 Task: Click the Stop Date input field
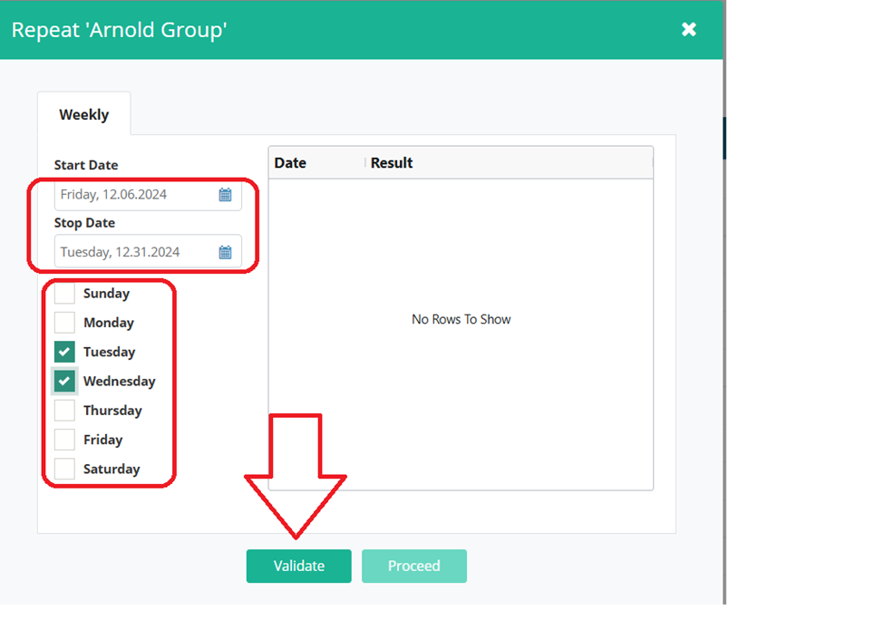(x=148, y=253)
